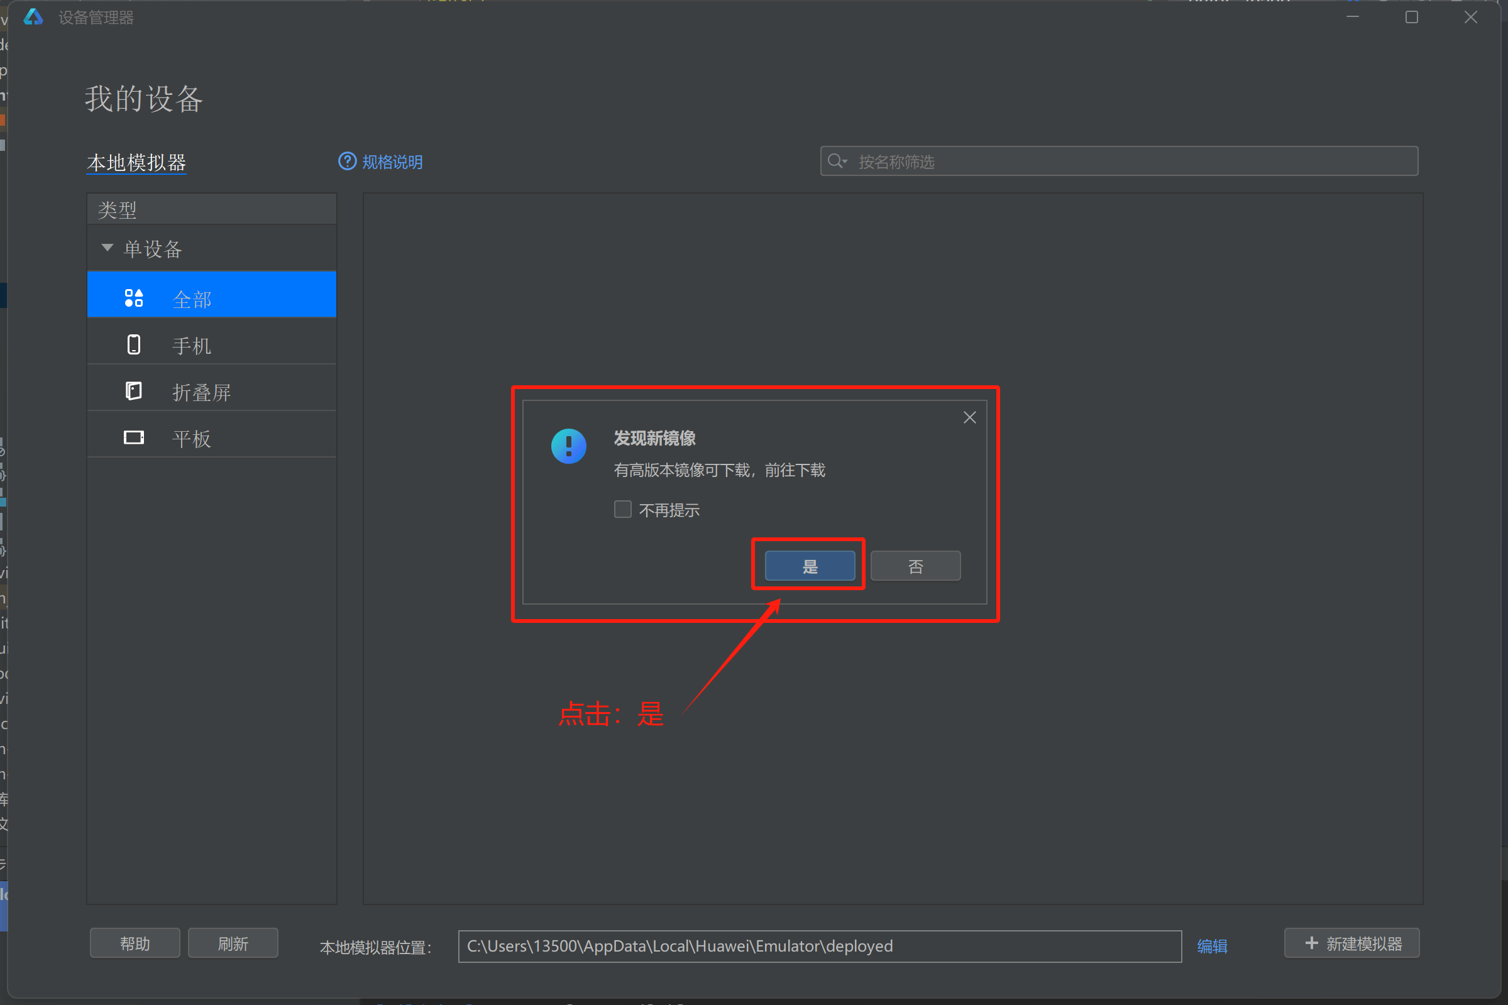Image resolution: width=1508 pixels, height=1005 pixels.
Task: Click the blue exclamation alert icon
Action: [568, 446]
